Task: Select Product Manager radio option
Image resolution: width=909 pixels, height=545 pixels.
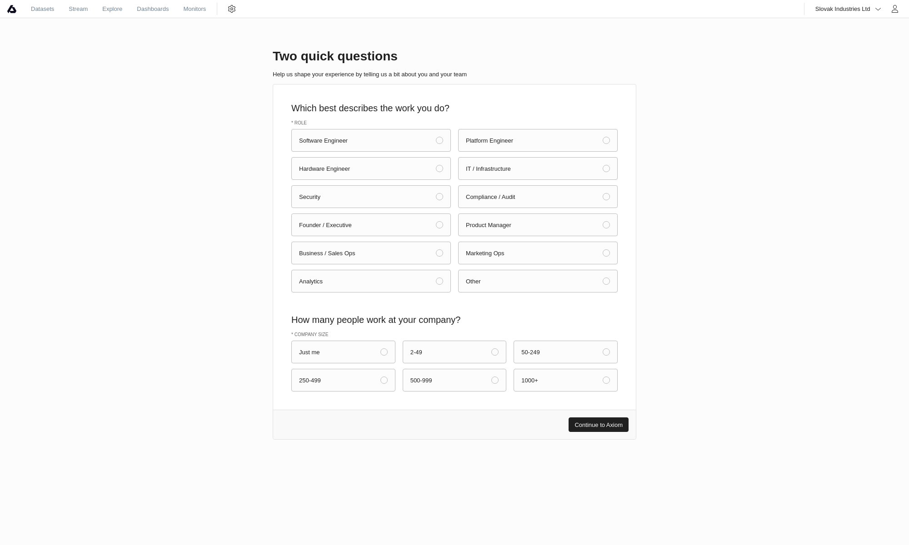Action: pos(538,225)
